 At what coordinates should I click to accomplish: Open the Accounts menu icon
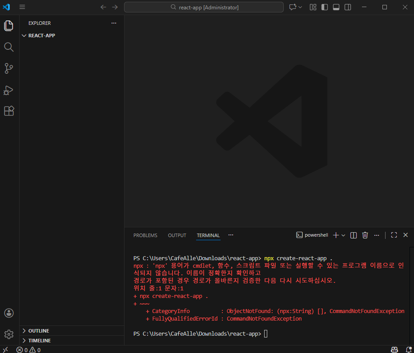(9, 313)
